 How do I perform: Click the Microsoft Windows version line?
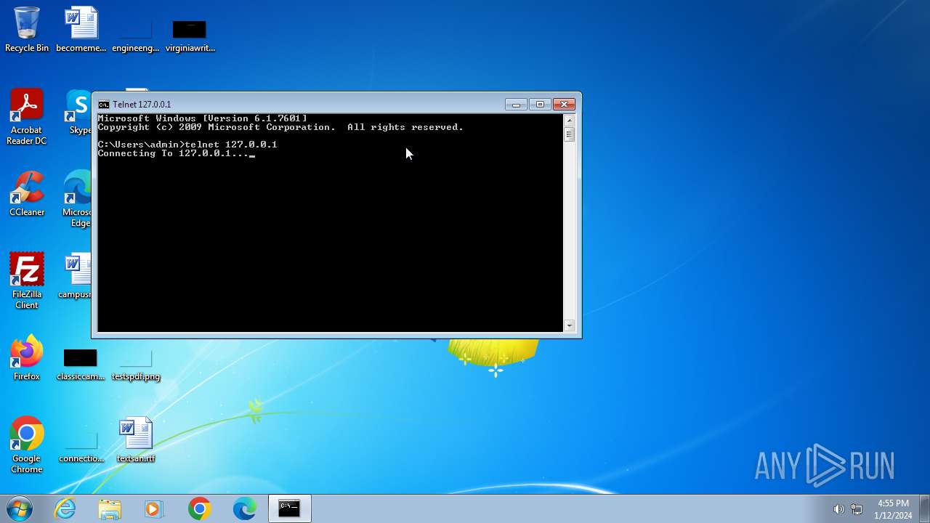(x=202, y=118)
